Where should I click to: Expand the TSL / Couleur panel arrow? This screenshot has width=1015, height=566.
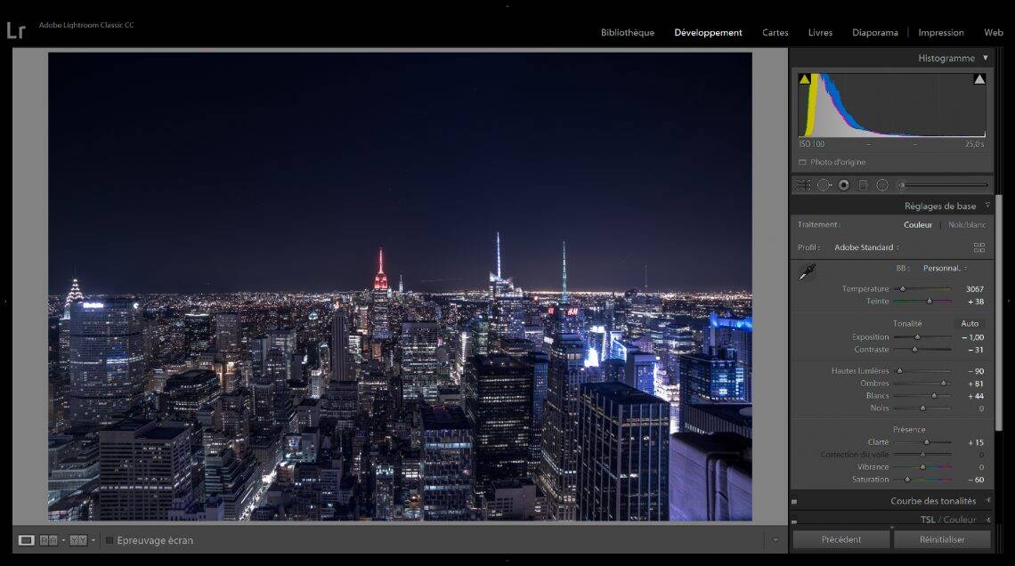987,520
